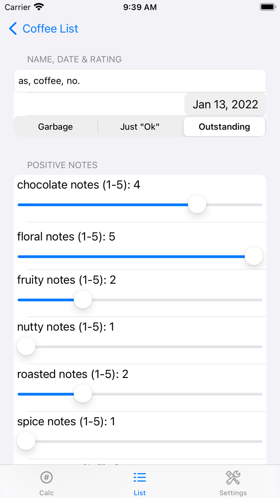
Task: Tap the battery status icon
Action: (267, 7)
